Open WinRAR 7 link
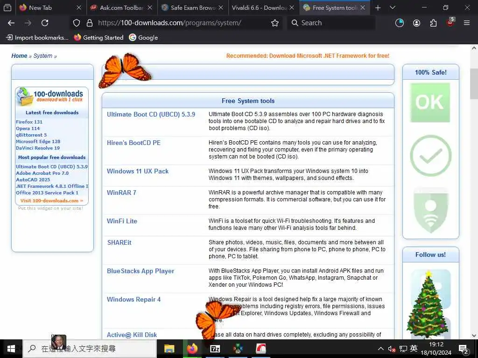This screenshot has width=478, height=358. tap(121, 193)
